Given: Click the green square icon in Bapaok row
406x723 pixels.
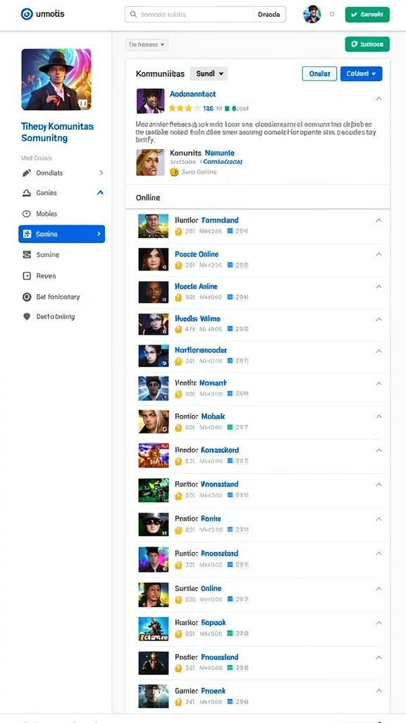Looking at the screenshot, I should [x=231, y=634].
